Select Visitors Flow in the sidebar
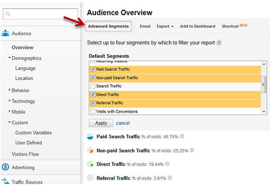The height and width of the screenshot is (189, 270). [x=25, y=154]
